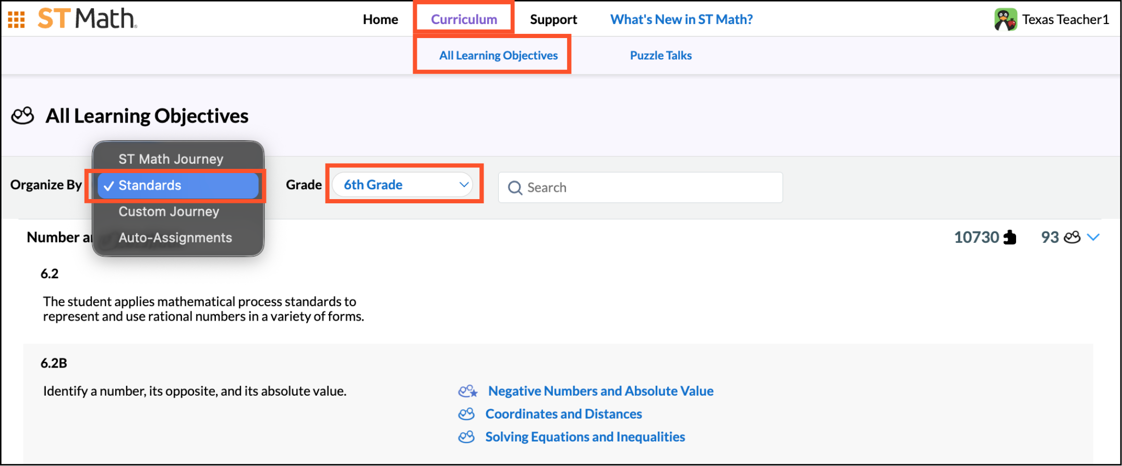Click the Texas Teacher1 penguin avatar
The height and width of the screenshot is (466, 1122).
1005,20
